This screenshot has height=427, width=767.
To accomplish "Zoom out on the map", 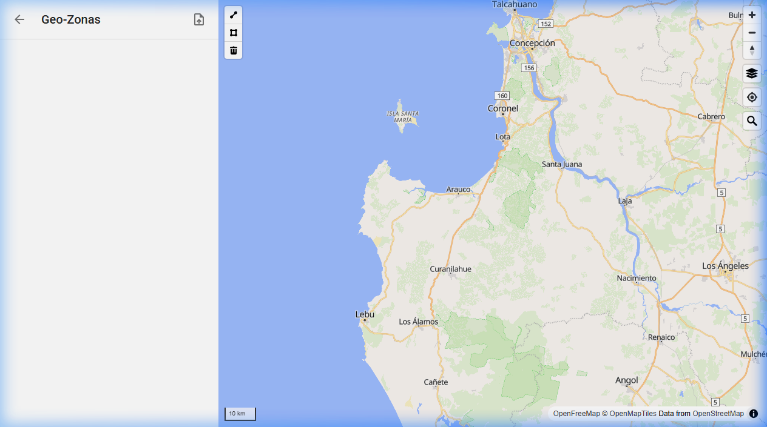I will click(752, 33).
